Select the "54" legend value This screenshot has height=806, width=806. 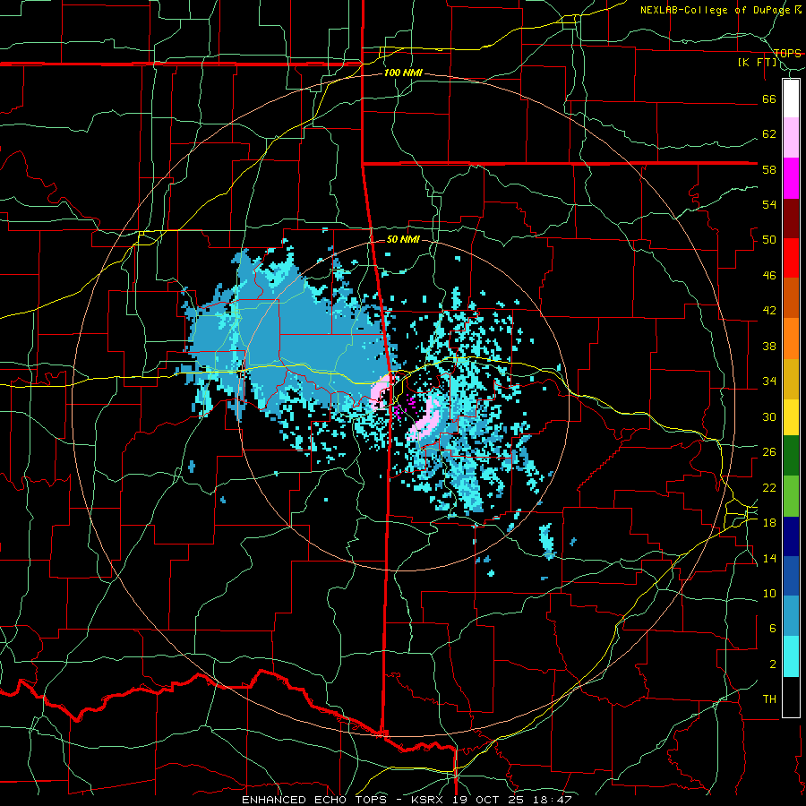(769, 204)
